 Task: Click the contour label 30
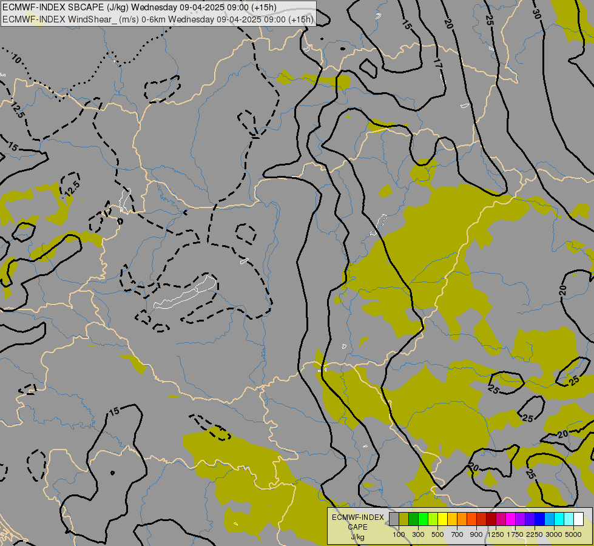536,14
